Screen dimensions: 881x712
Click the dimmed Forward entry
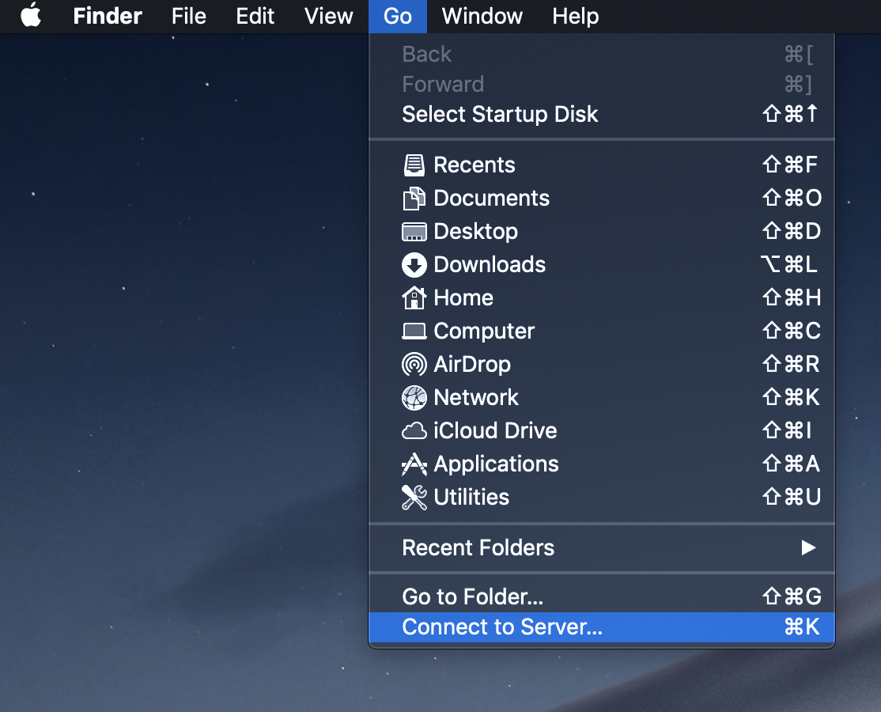pyautogui.click(x=602, y=85)
